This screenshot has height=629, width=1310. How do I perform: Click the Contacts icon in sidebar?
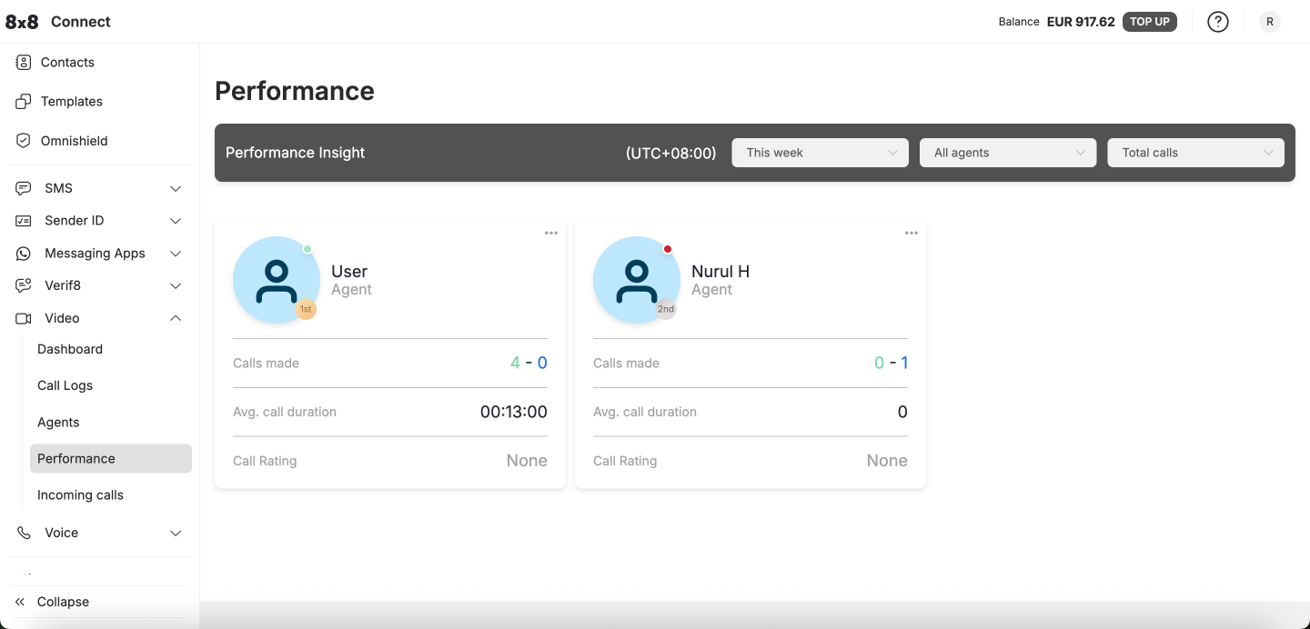(24, 63)
